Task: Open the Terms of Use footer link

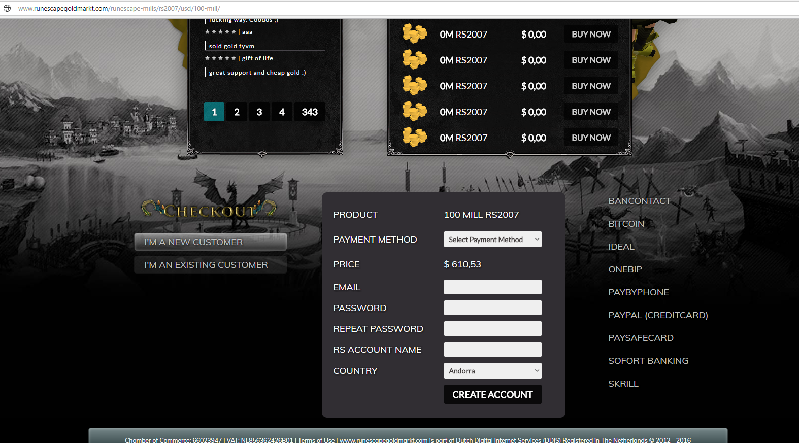Action: point(316,440)
